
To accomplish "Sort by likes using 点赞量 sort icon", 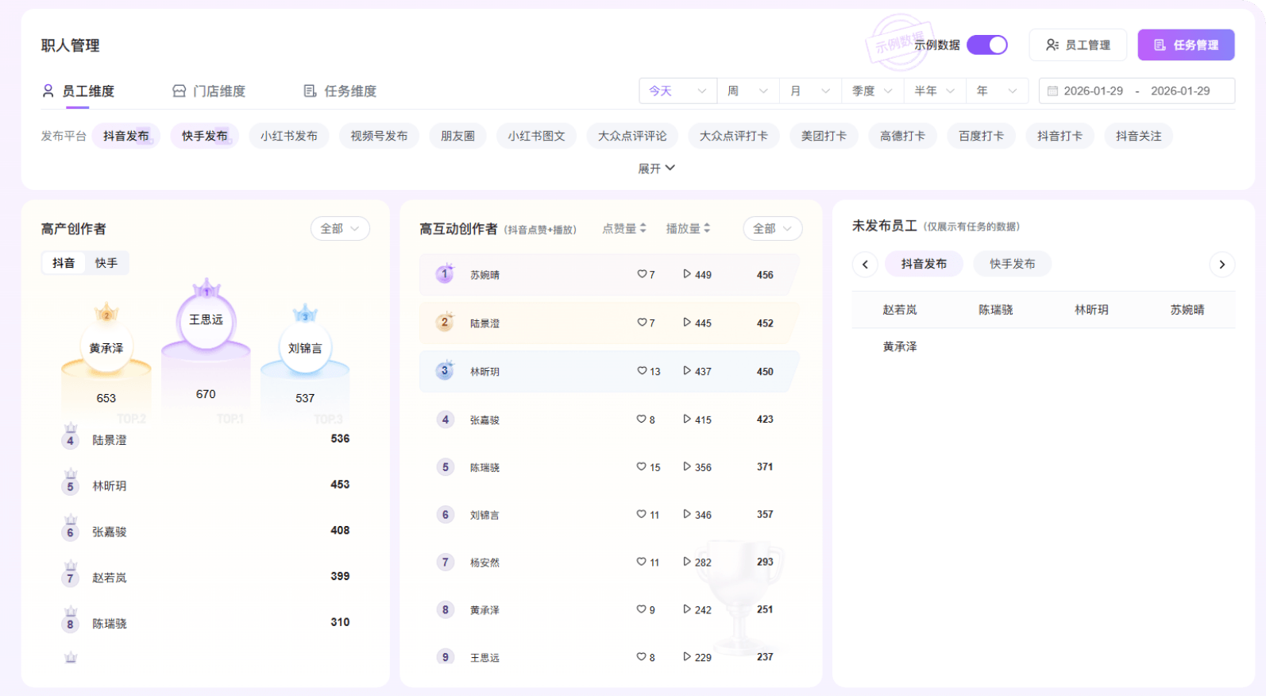I will tap(643, 229).
